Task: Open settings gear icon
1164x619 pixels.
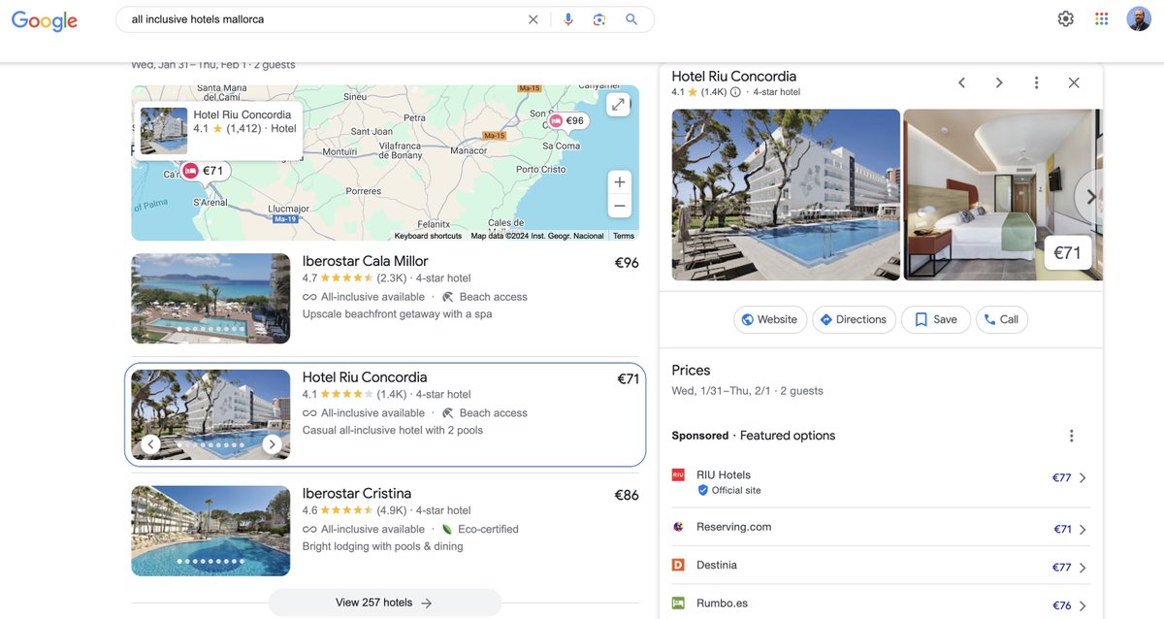Action: [1066, 18]
